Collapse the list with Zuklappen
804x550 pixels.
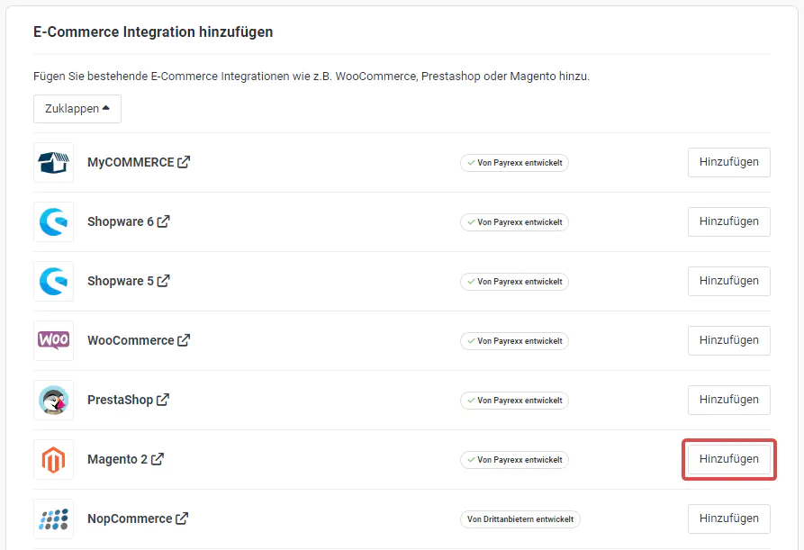click(x=77, y=109)
